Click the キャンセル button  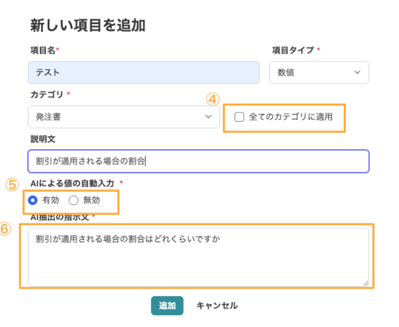(217, 306)
